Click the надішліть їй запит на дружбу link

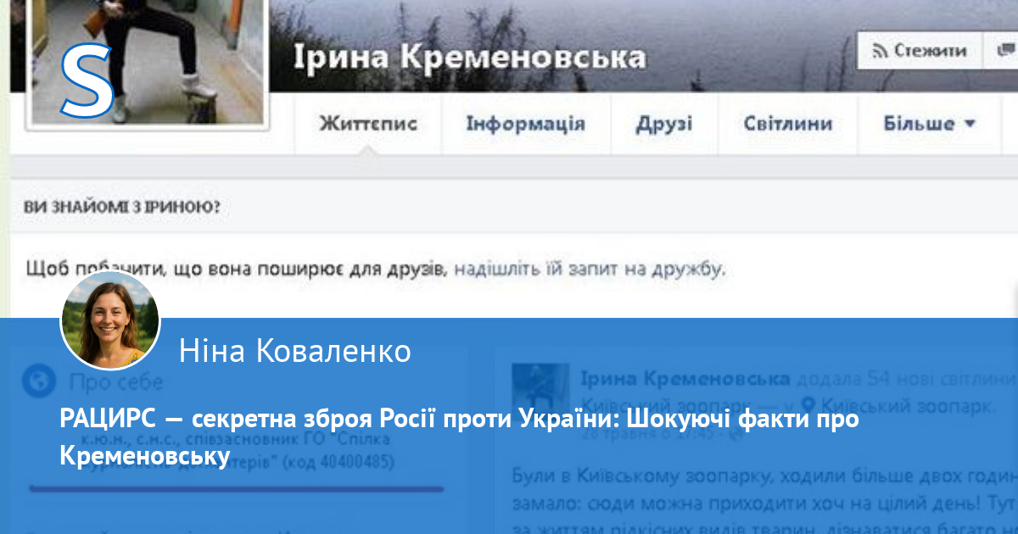coord(589,270)
